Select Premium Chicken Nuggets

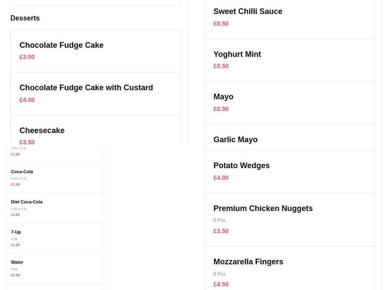(x=263, y=208)
